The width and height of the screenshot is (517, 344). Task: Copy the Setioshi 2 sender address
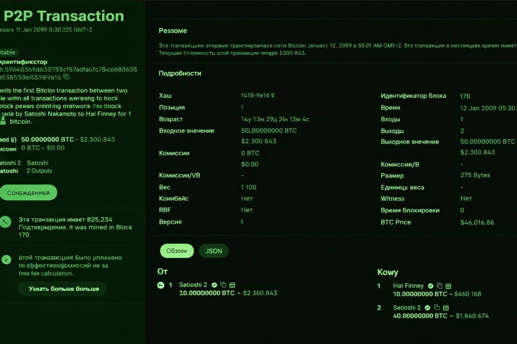223,285
